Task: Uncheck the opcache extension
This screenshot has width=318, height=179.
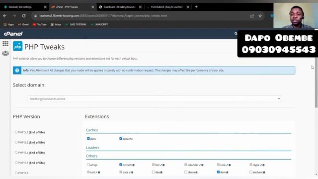Action: pos(121,138)
